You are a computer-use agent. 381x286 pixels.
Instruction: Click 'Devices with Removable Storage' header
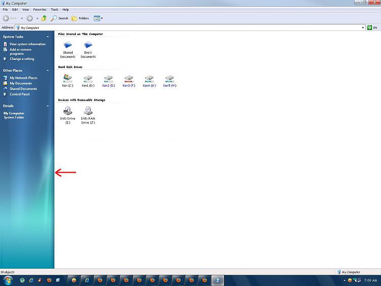(x=82, y=100)
